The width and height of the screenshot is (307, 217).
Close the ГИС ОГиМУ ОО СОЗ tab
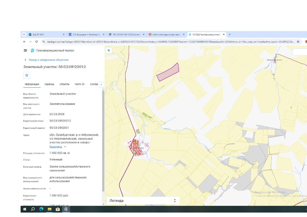tap(144, 34)
